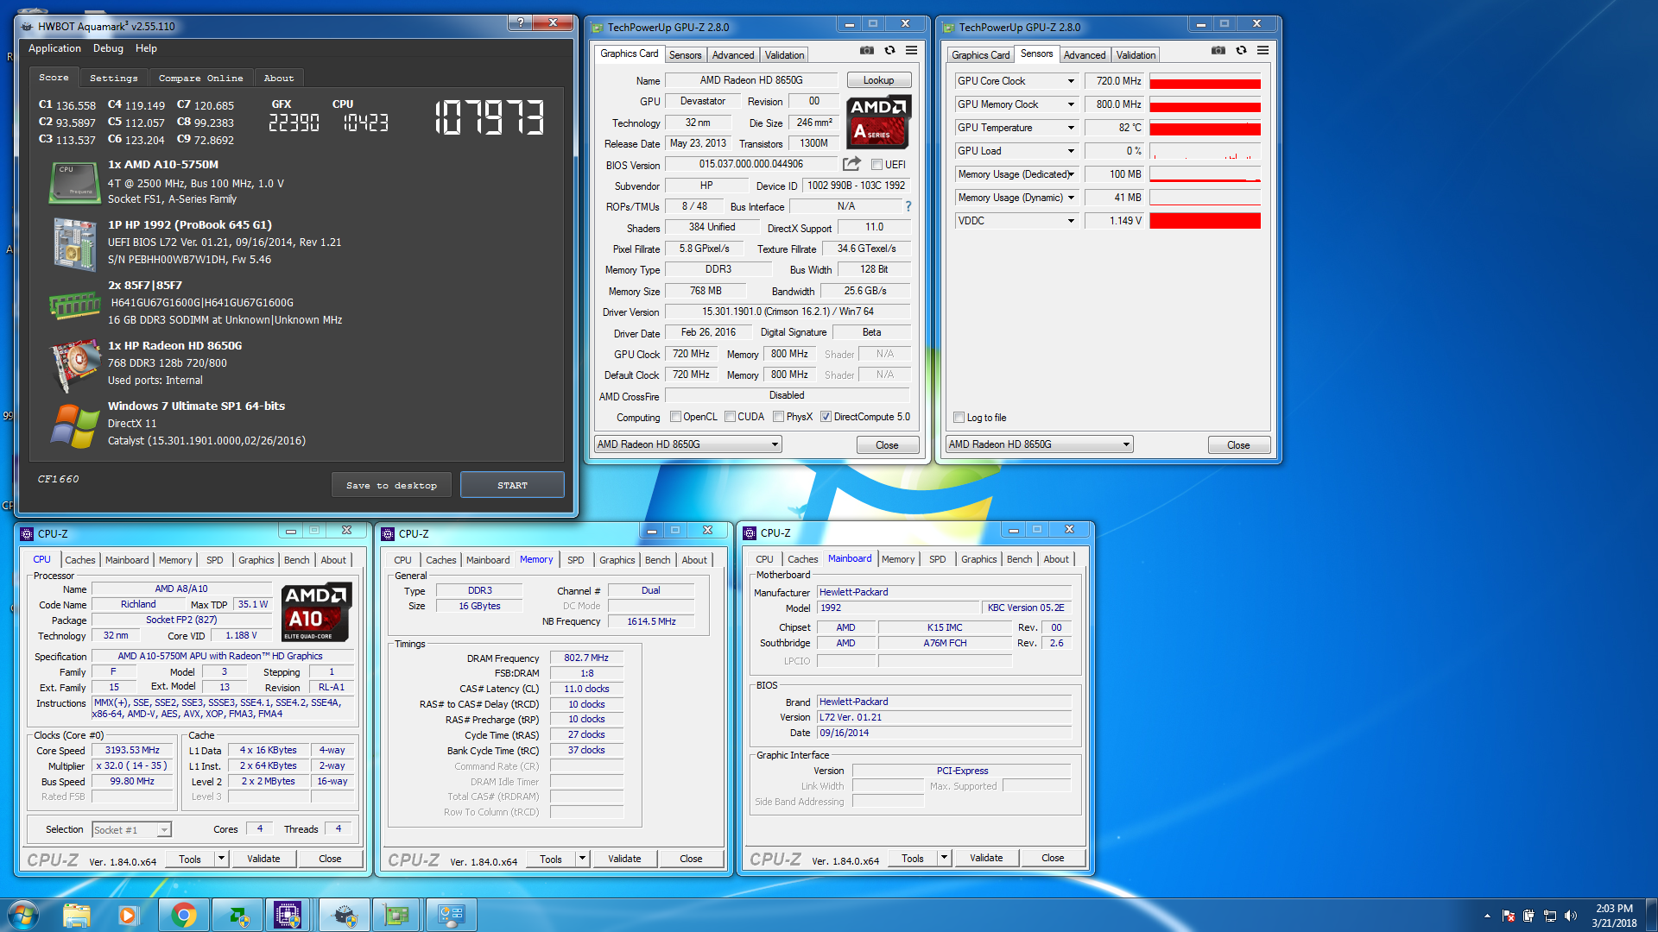The height and width of the screenshot is (932, 1658).
Task: Open GPU Load sensor dropdown
Action: 1071,151
